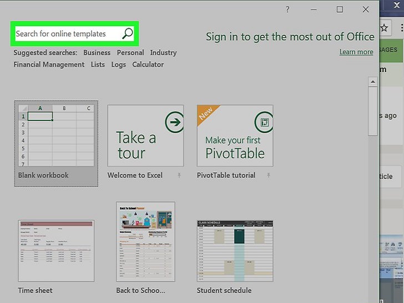
Task: Select the Logs suggested search
Action: point(119,65)
